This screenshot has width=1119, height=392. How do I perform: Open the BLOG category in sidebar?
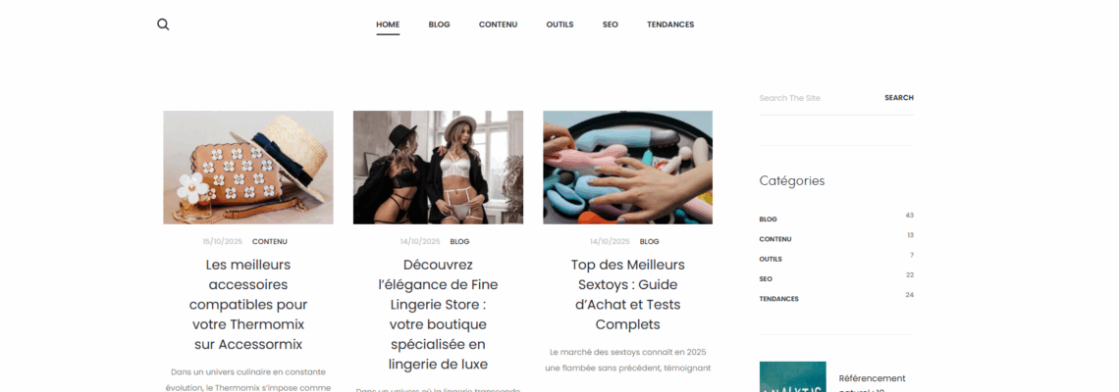768,220
